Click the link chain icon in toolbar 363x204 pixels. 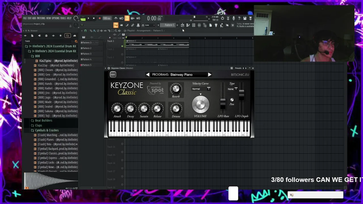pyautogui.click(x=132, y=25)
